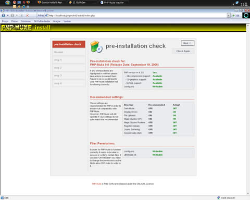Click the Windows Start orb
The image size is (250, 200).
pos(8,3)
